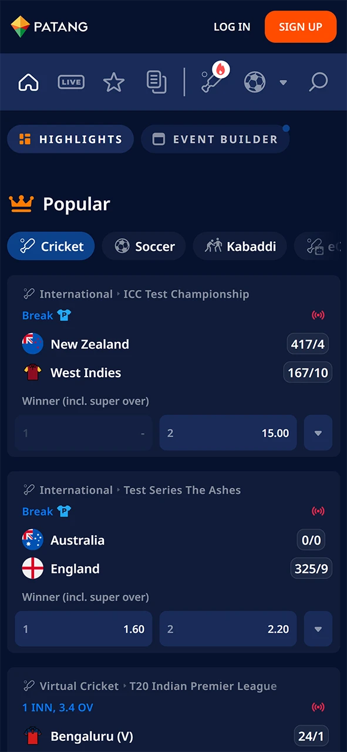Open the sports dropdown chevron in navigation
This screenshot has height=752, width=347.
[283, 82]
